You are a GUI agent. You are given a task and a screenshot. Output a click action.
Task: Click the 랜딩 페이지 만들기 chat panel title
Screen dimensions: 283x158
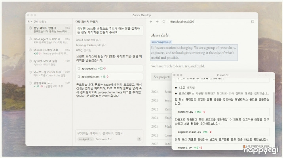tap(86, 22)
